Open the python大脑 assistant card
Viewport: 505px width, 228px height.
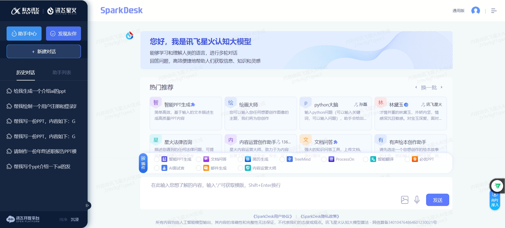[335, 113]
